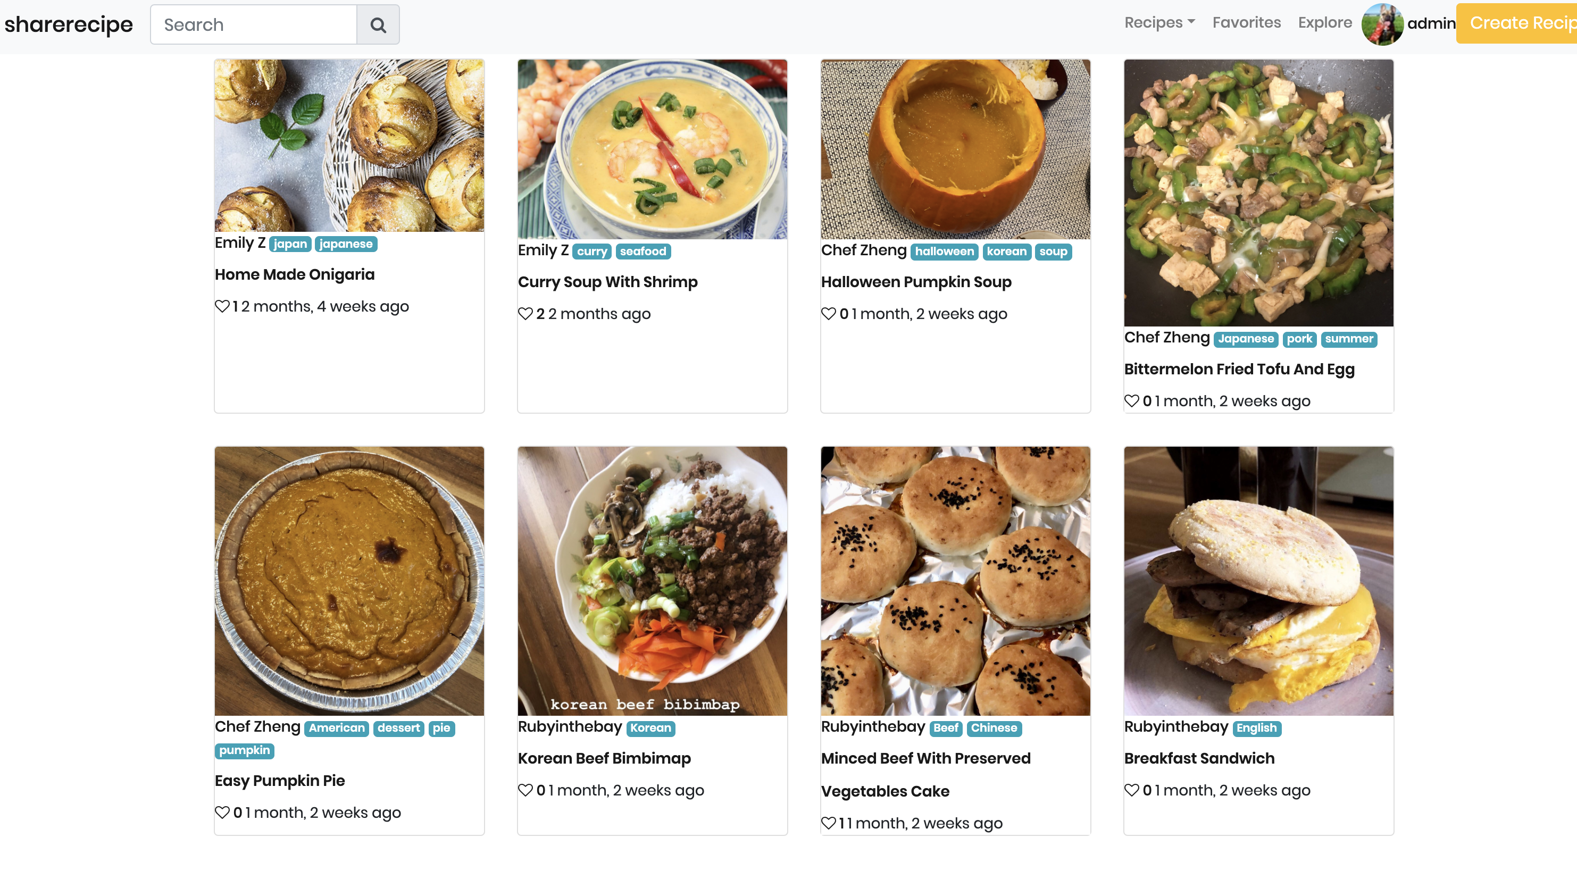This screenshot has width=1577, height=879.
Task: Click the sharerecipe logo
Action: click(69, 24)
